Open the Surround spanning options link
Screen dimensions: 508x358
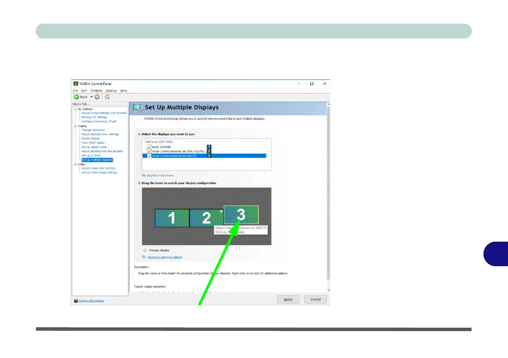click(x=165, y=257)
